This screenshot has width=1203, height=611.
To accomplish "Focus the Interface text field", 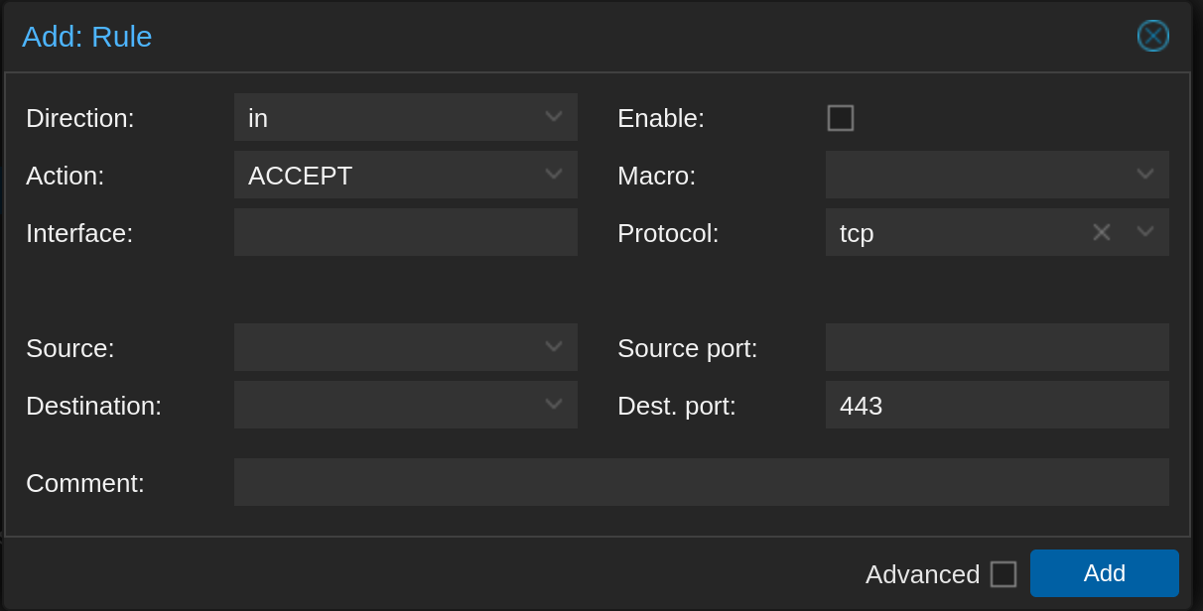I will pos(406,232).
